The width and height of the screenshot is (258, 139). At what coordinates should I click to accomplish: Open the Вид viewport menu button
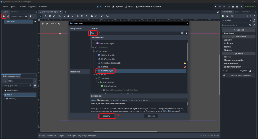click(108, 16)
